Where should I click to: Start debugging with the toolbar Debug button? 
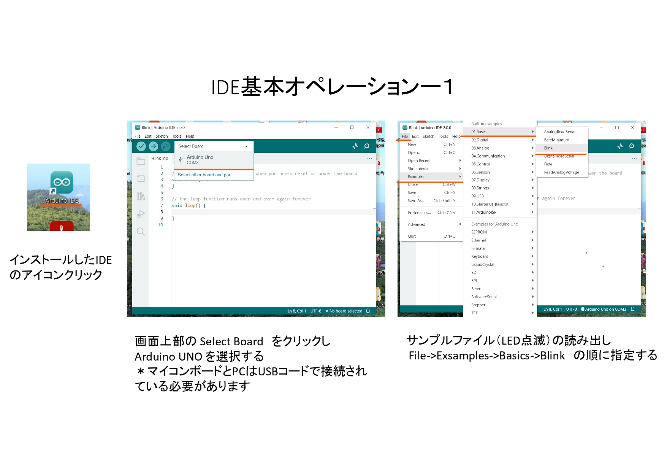pos(165,146)
